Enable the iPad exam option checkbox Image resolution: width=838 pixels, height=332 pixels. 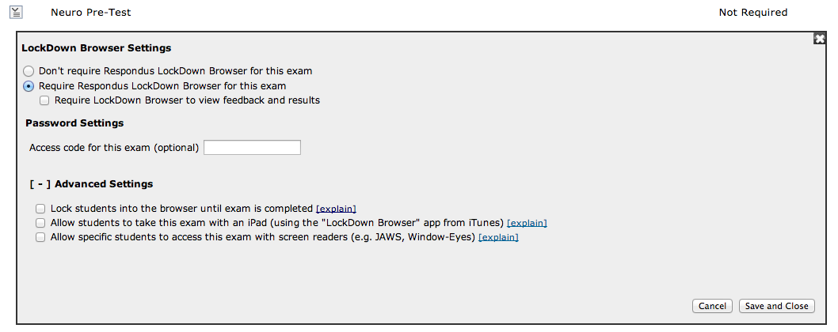point(40,223)
